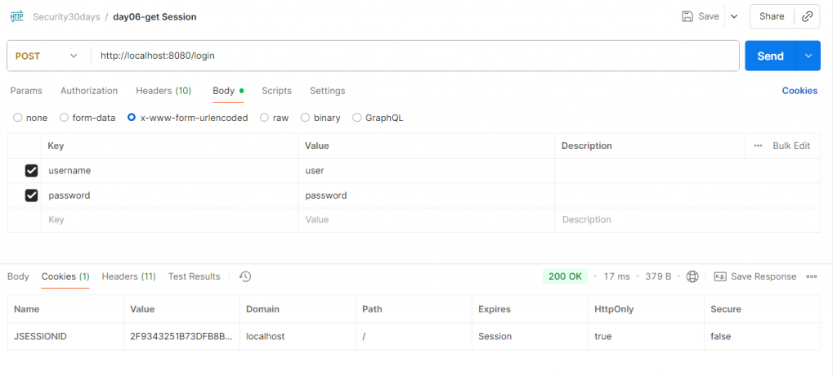Select the raw body type radio button
This screenshot has height=377, width=837.
pos(264,118)
